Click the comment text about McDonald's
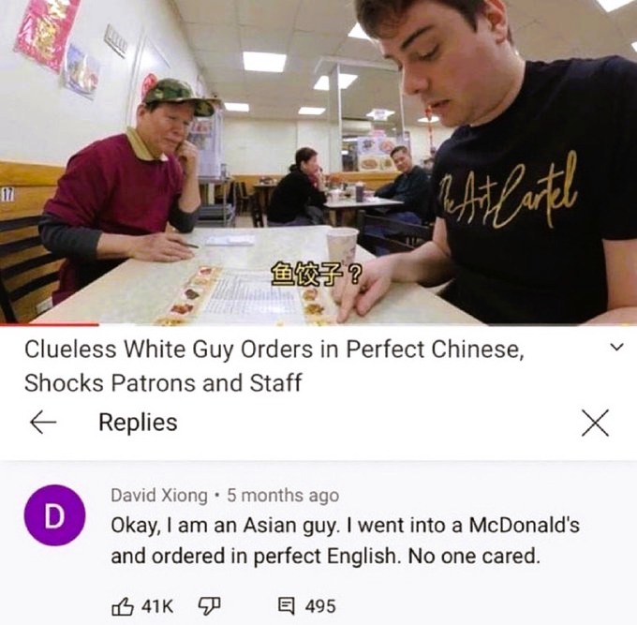Viewport: 637px width, 625px height. point(346,541)
